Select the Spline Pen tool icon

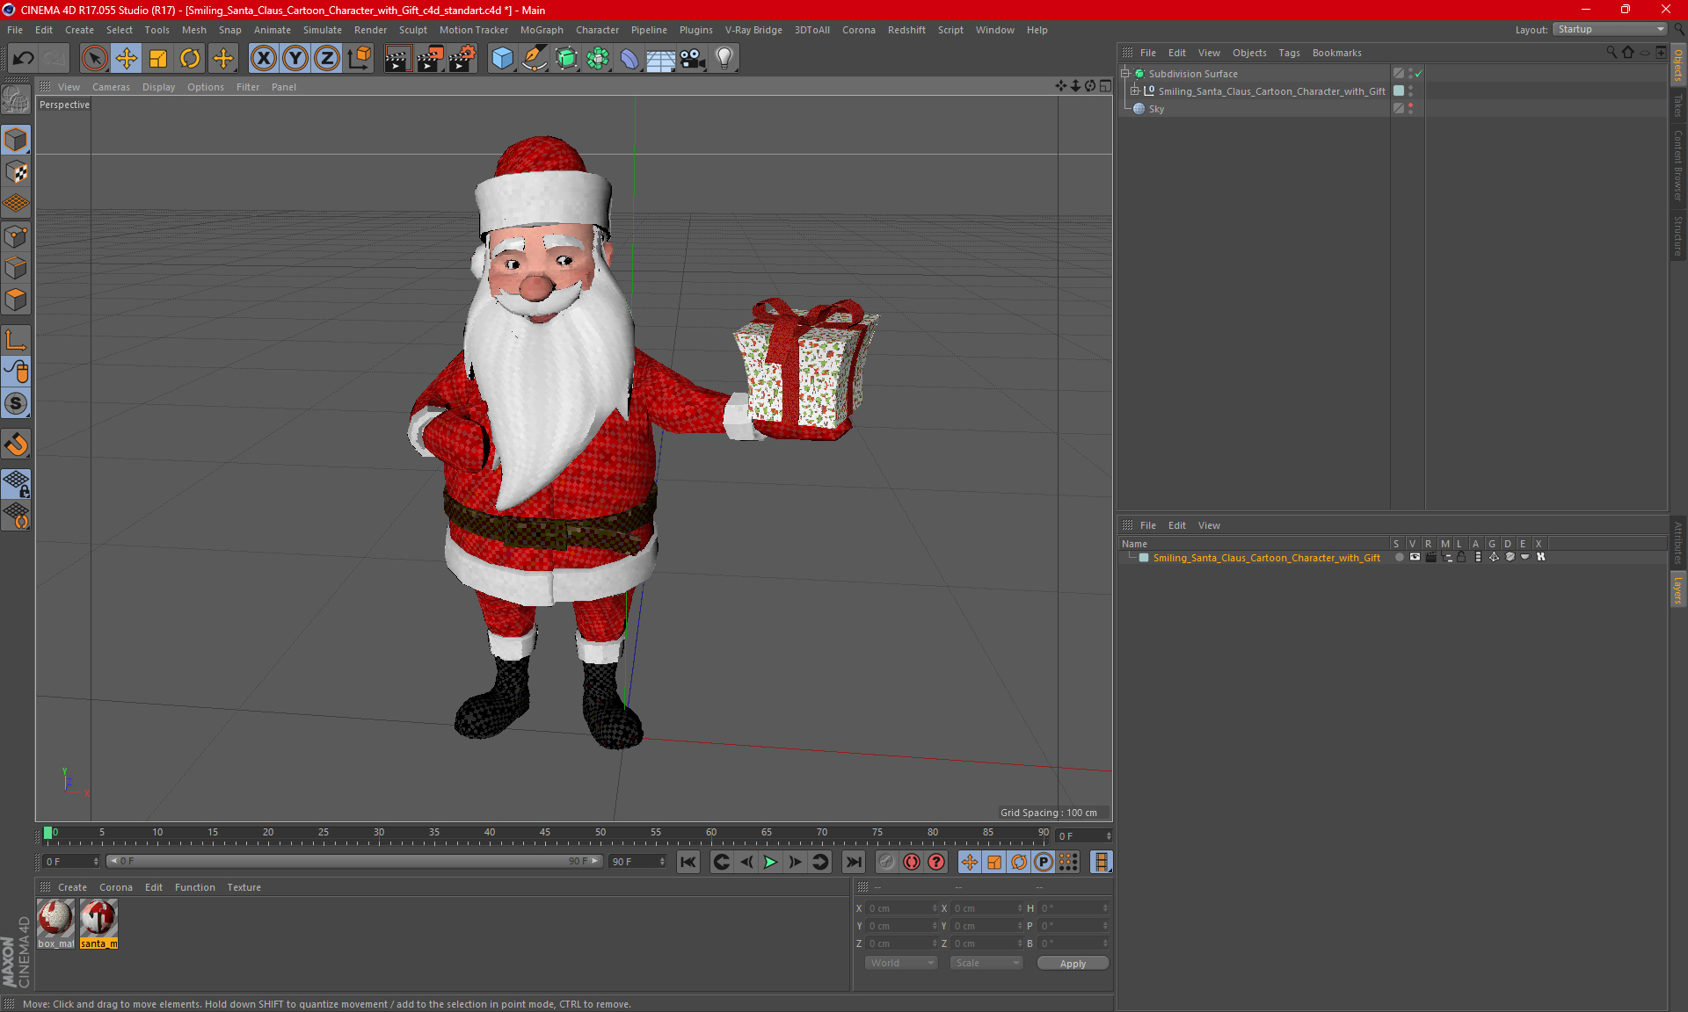click(x=535, y=58)
